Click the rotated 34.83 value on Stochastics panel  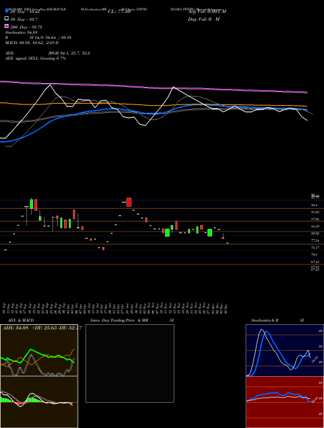(x=314, y=359)
